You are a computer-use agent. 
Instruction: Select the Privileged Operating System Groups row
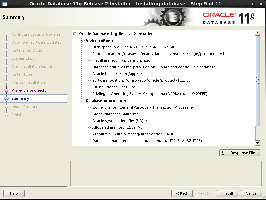pyautogui.click(x=150, y=94)
